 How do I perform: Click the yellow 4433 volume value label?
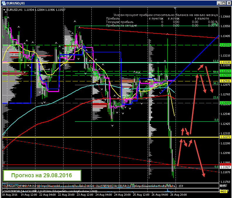click(224, 191)
